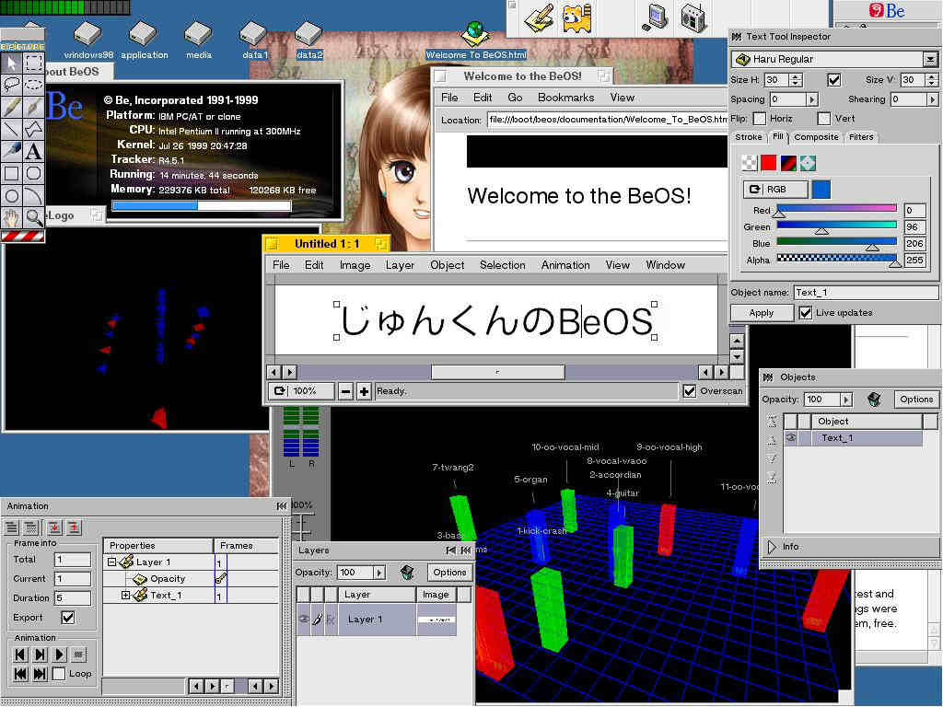Open the Spacing value arrow popup
Image resolution: width=943 pixels, height=707 pixels.
pos(812,99)
